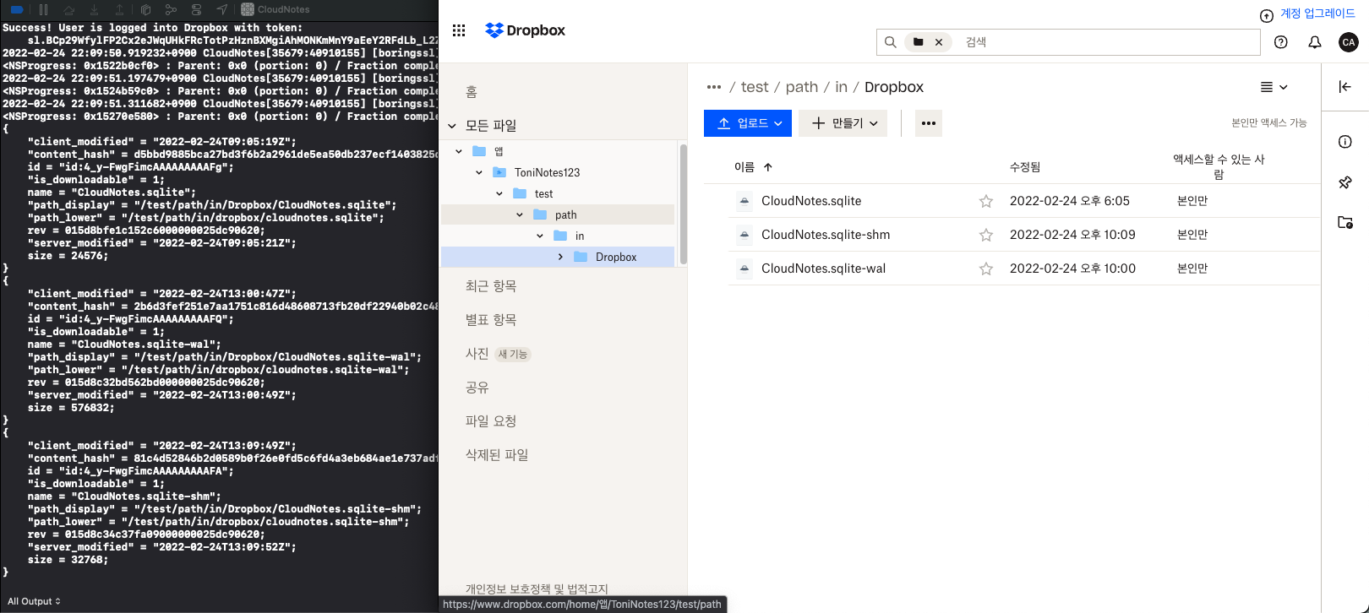Navigate to path in breadcrumb
This screenshot has height=613, width=1369.
coord(802,87)
